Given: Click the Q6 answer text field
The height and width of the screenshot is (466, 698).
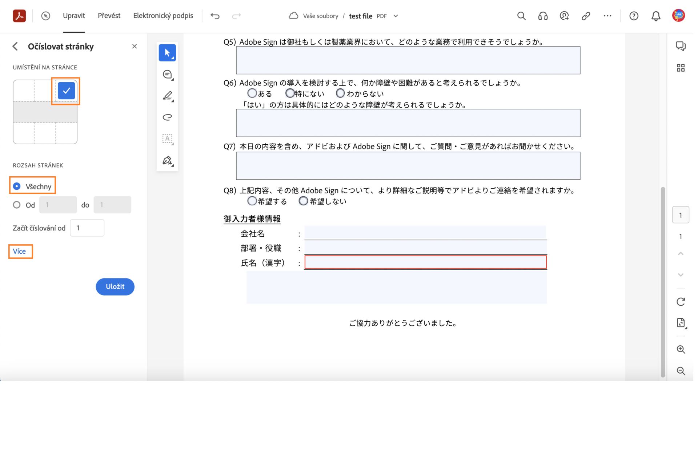Looking at the screenshot, I should (x=408, y=123).
